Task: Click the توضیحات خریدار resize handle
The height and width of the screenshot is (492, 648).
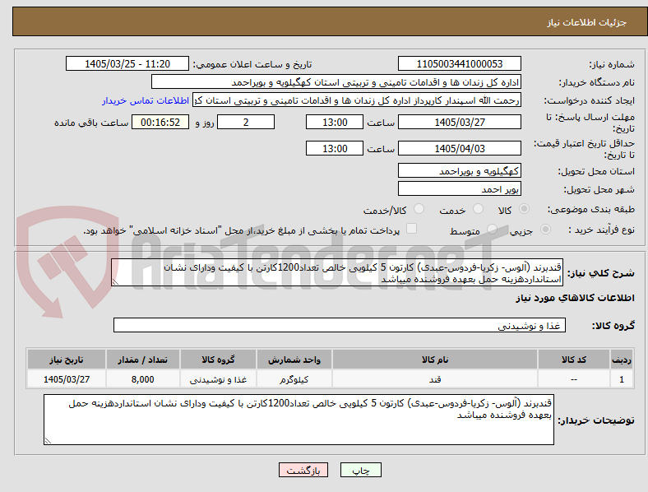Action: 48,441
